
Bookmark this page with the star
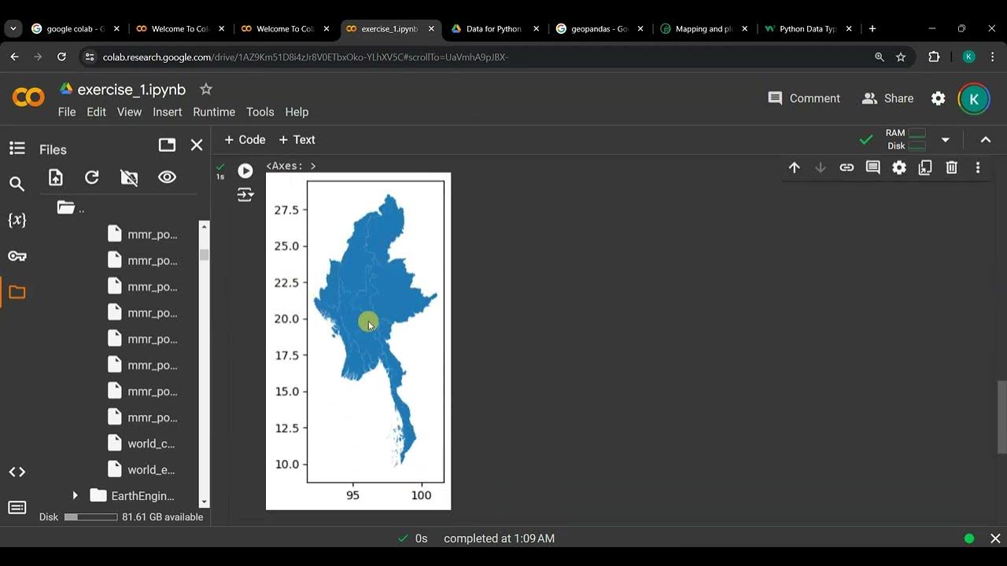coord(901,57)
